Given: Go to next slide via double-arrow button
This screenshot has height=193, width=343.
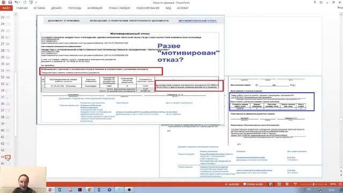Looking at the screenshot, I should point(341,175).
